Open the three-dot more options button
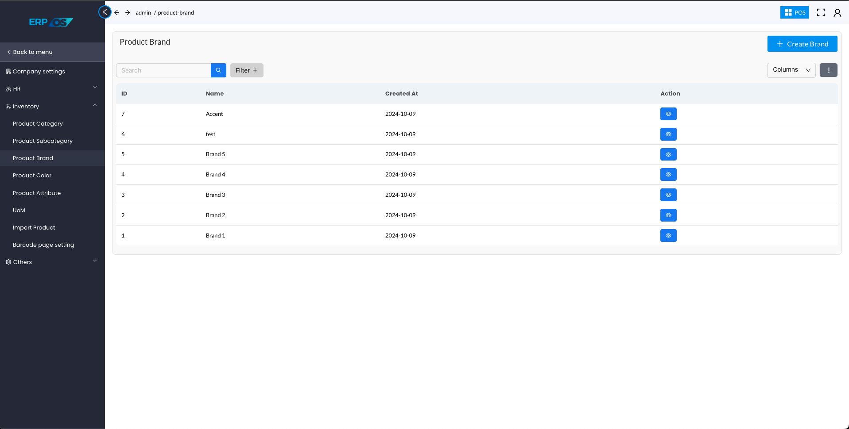The image size is (849, 429). pos(828,70)
